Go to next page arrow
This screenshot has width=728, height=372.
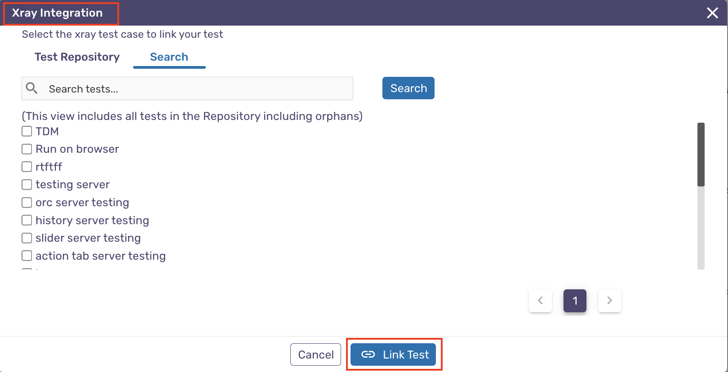tap(609, 301)
